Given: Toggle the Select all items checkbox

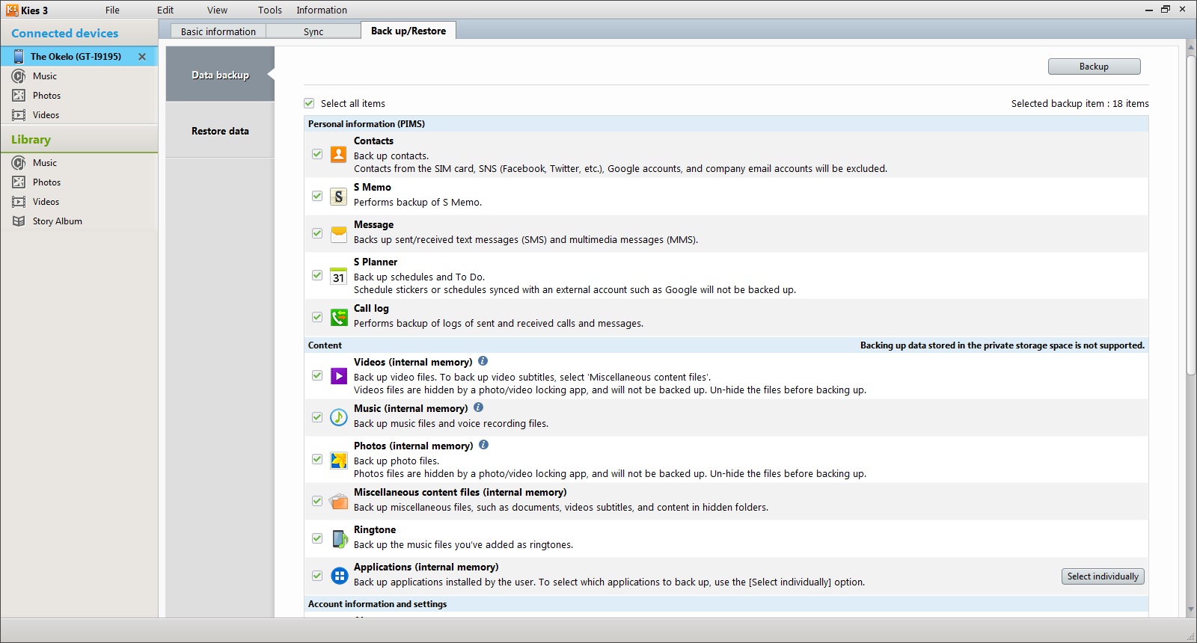Looking at the screenshot, I should tap(309, 103).
